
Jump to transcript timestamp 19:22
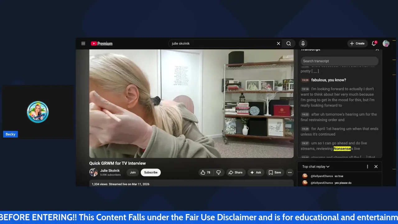tap(305, 114)
